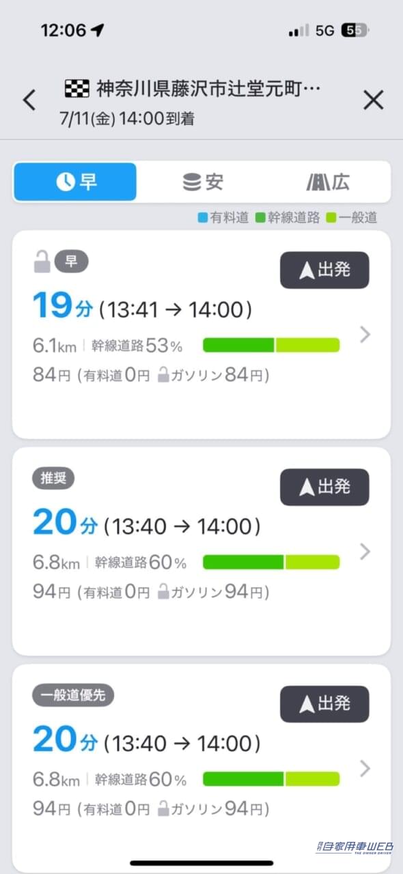Tap the checkered flag destination icon

pos(77,89)
